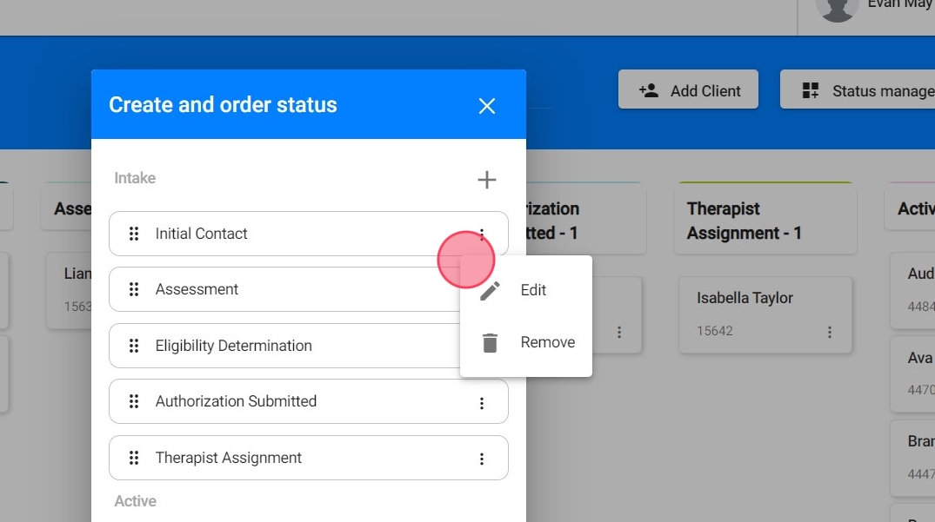This screenshot has width=935, height=522.
Task: Click the Active section heading
Action: click(136, 501)
